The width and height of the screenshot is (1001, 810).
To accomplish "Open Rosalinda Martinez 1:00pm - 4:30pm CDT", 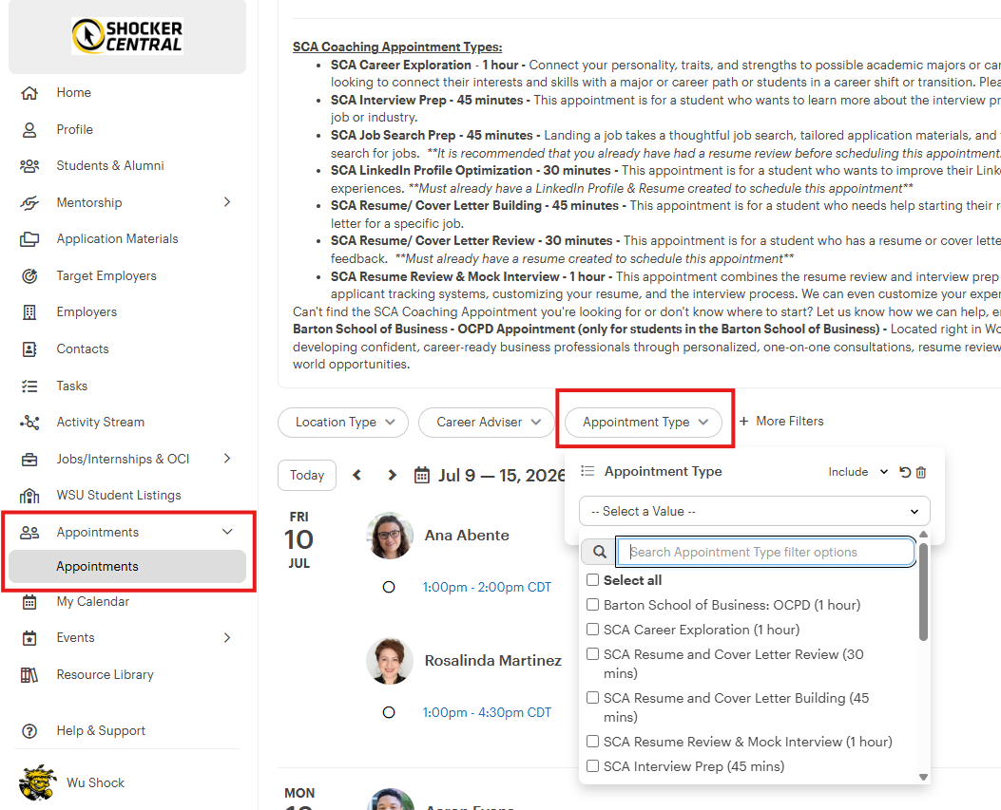I will 487,713.
